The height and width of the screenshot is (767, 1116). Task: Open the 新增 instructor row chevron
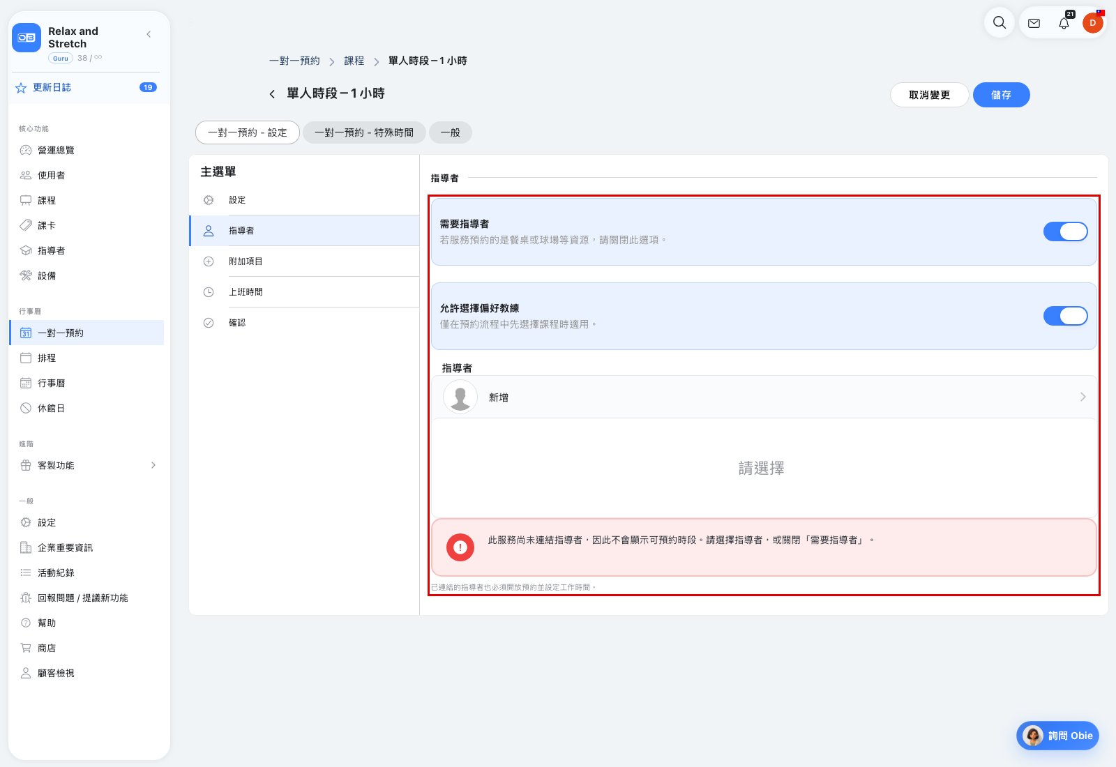(x=1083, y=397)
